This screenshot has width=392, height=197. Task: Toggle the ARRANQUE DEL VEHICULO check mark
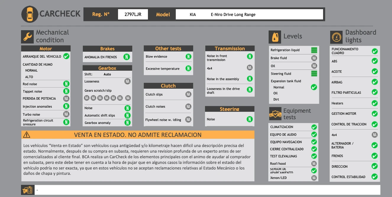click(66, 56)
